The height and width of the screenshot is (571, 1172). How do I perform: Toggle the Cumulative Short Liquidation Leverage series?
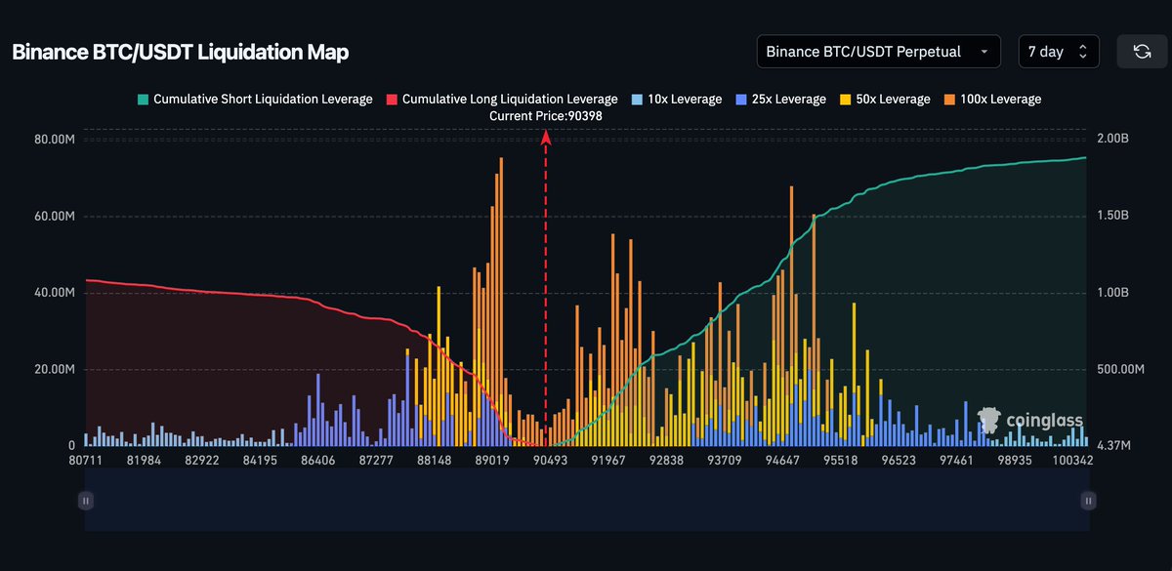point(264,99)
